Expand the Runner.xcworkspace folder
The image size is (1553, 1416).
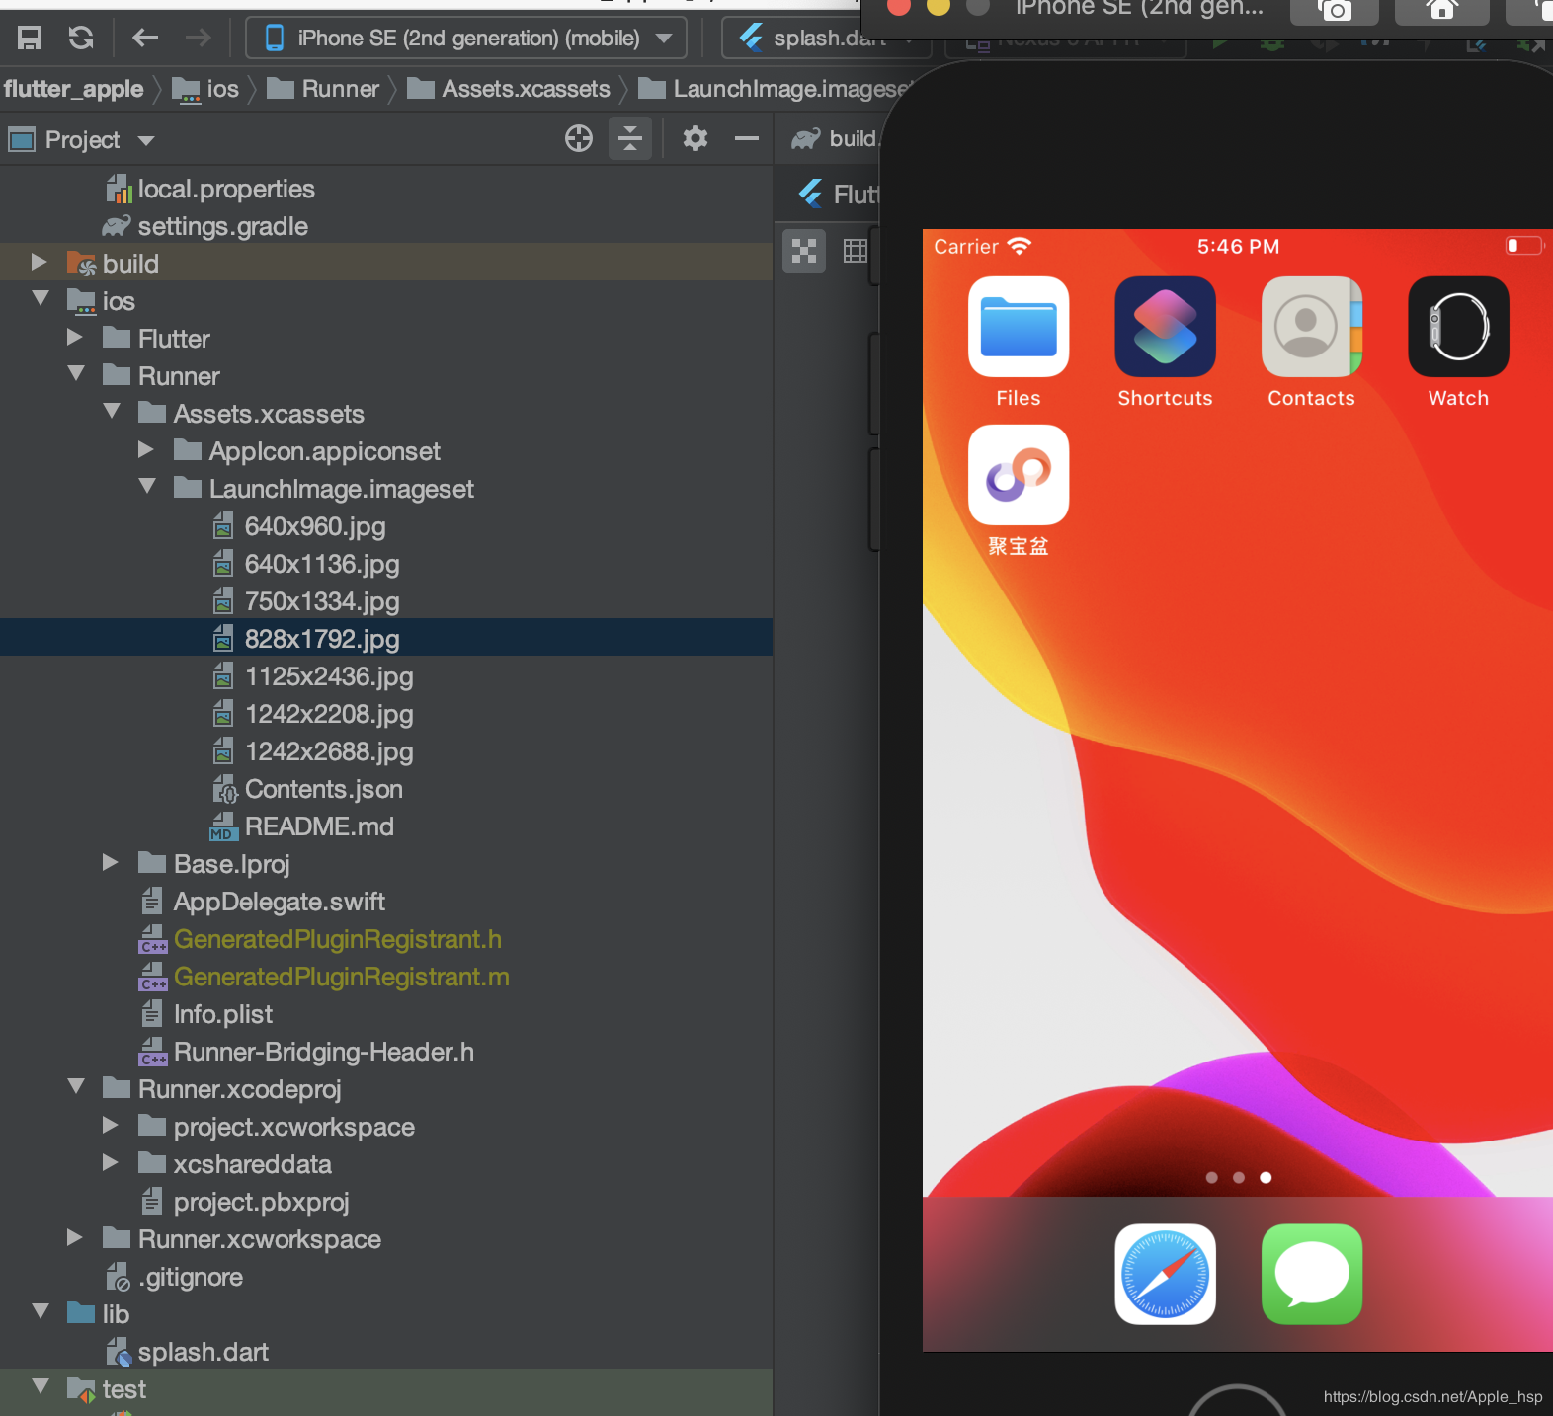click(x=75, y=1238)
